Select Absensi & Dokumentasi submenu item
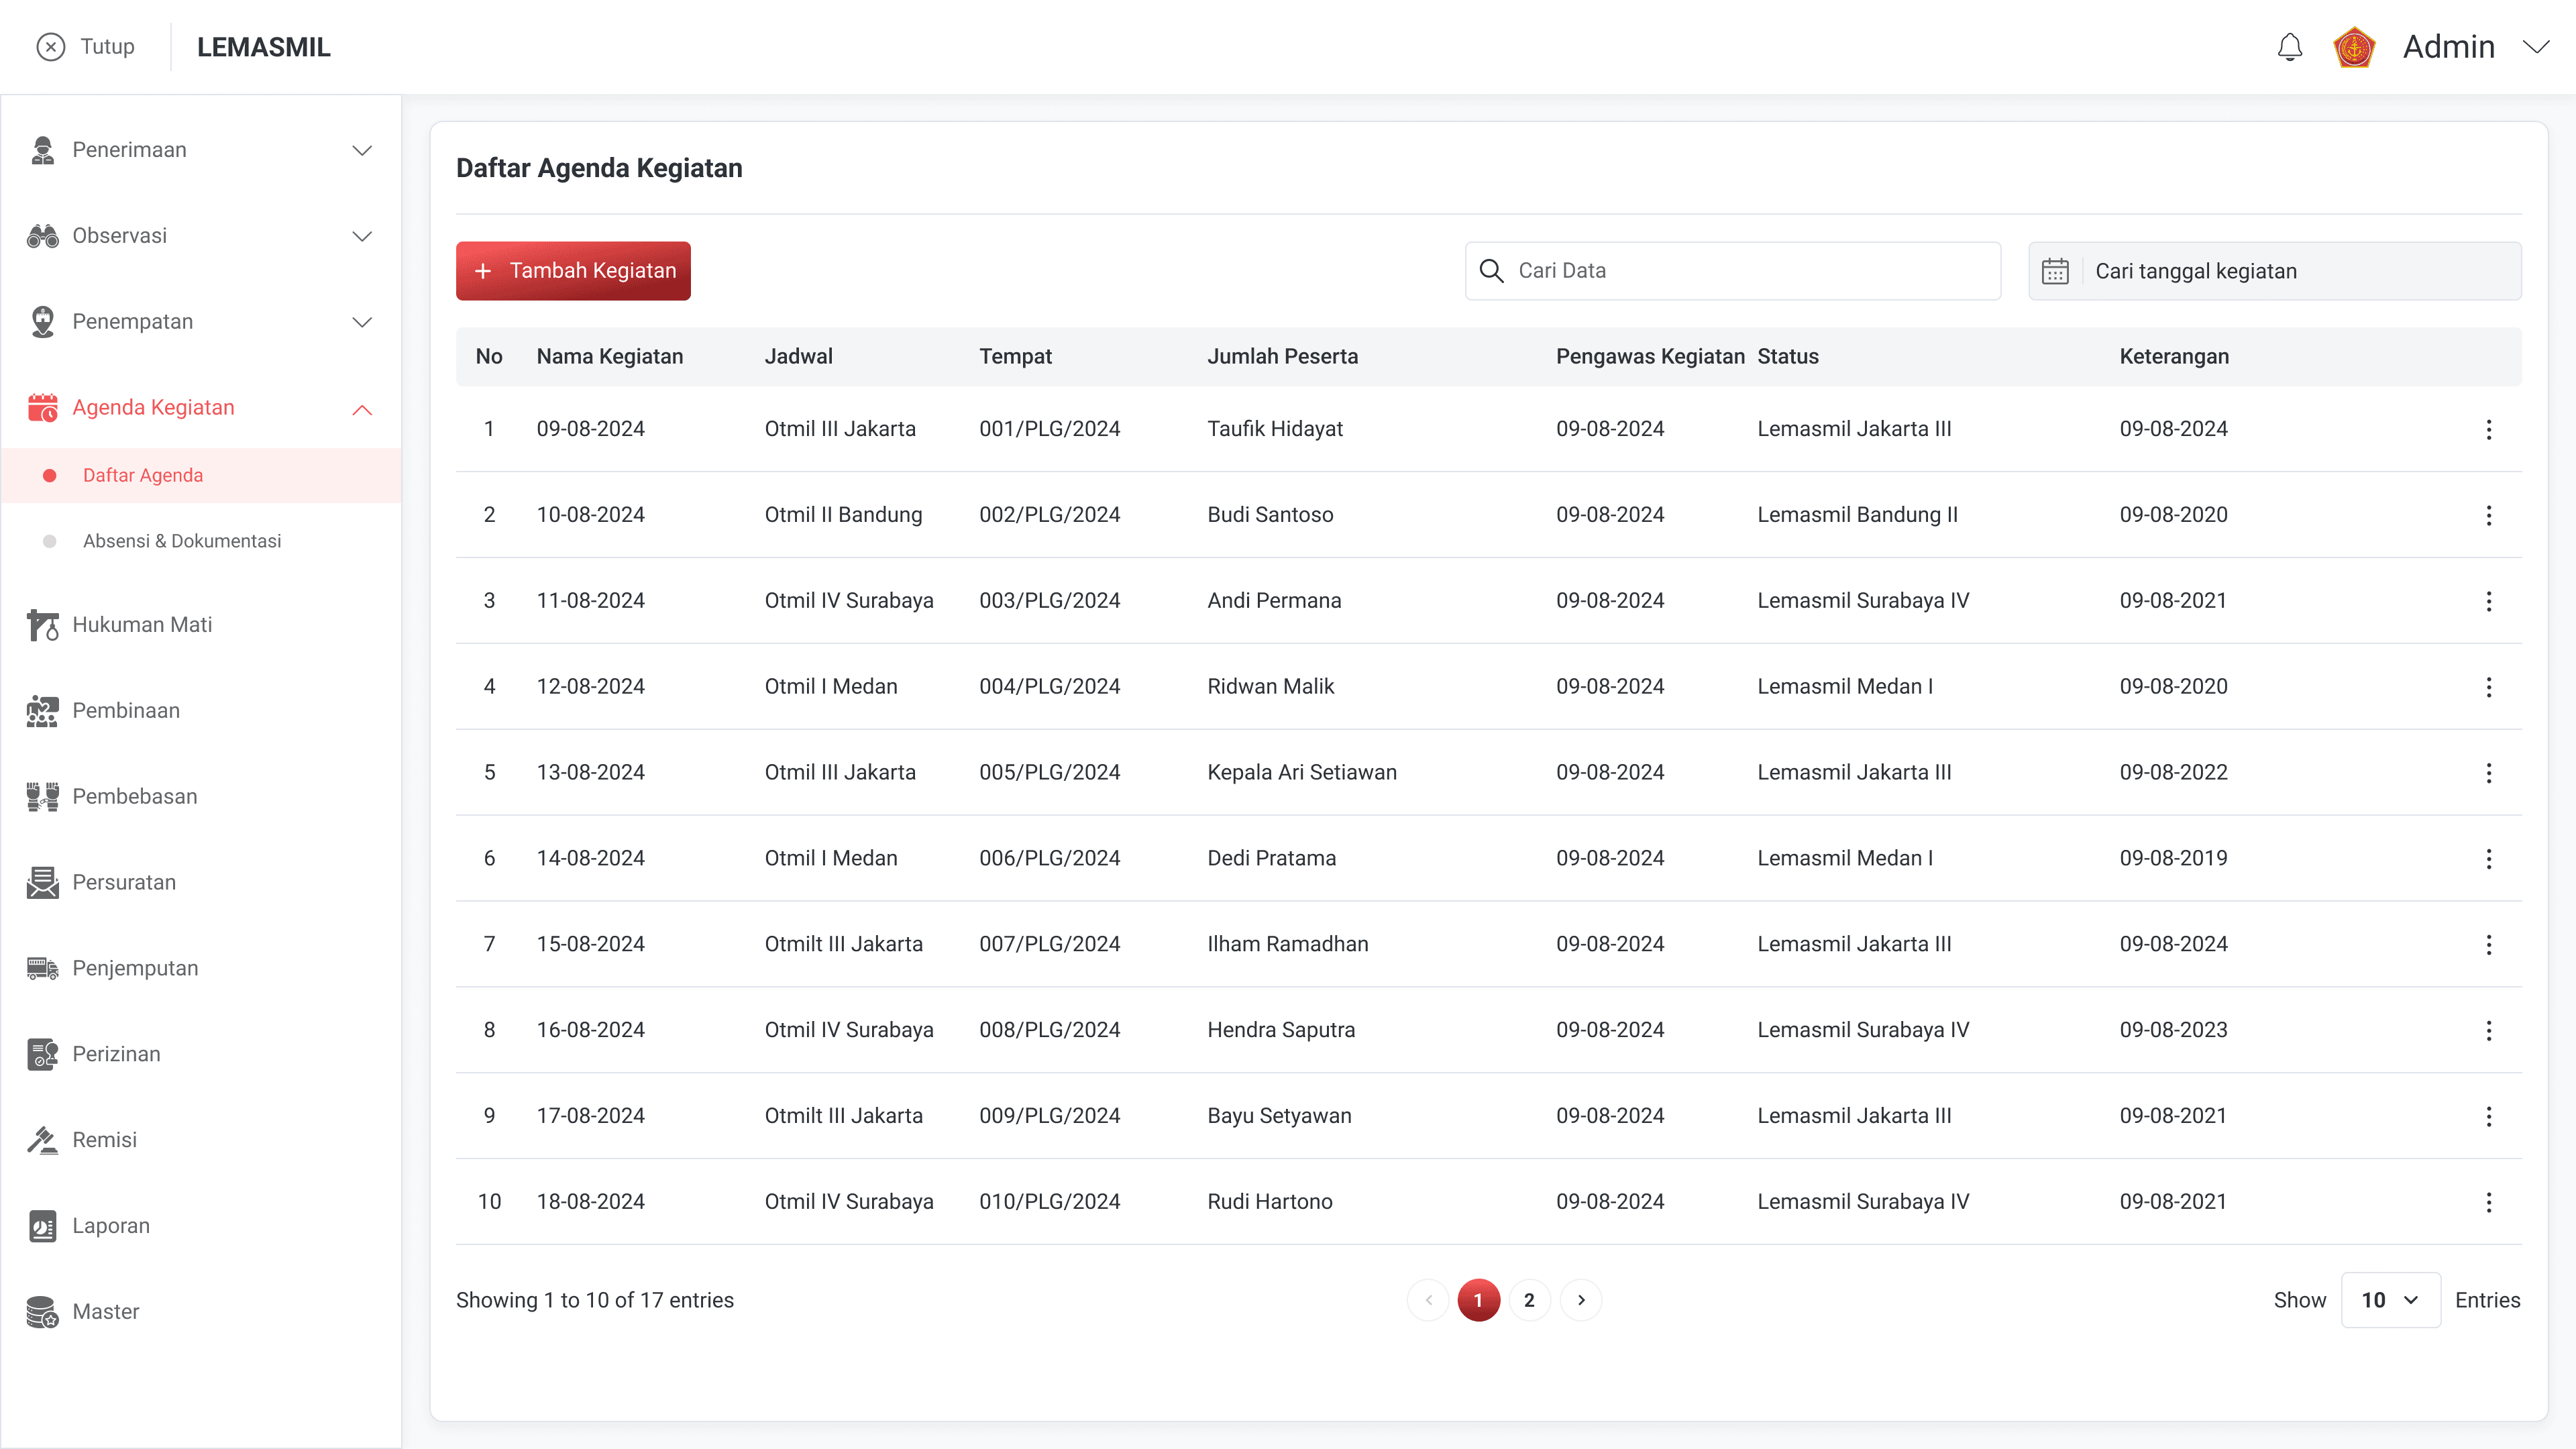This screenshot has width=2576, height=1449. [x=182, y=541]
